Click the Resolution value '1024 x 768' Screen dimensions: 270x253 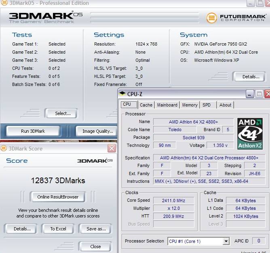pyautogui.click(x=146, y=44)
